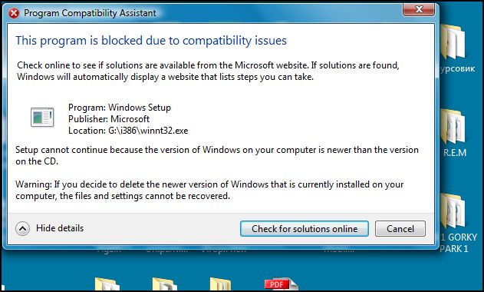Select the red PDF file icon

pos(280,284)
